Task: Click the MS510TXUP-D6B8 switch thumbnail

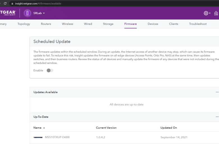Action: click(38, 137)
